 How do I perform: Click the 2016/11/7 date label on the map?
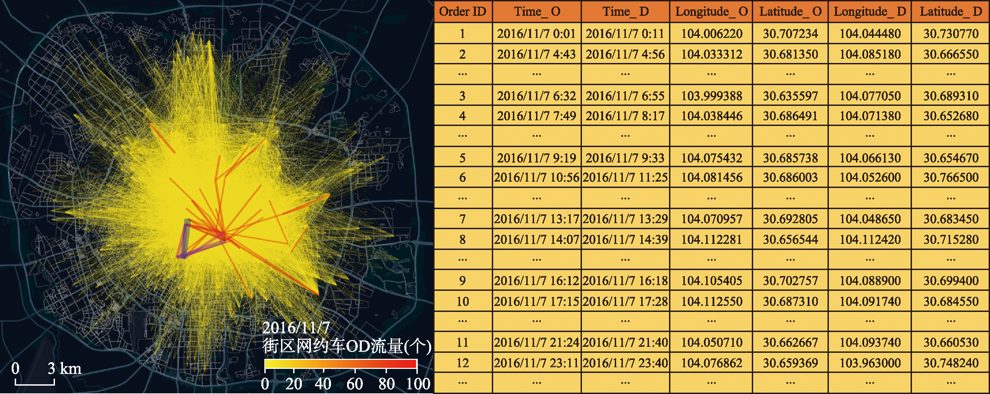[x=296, y=328]
